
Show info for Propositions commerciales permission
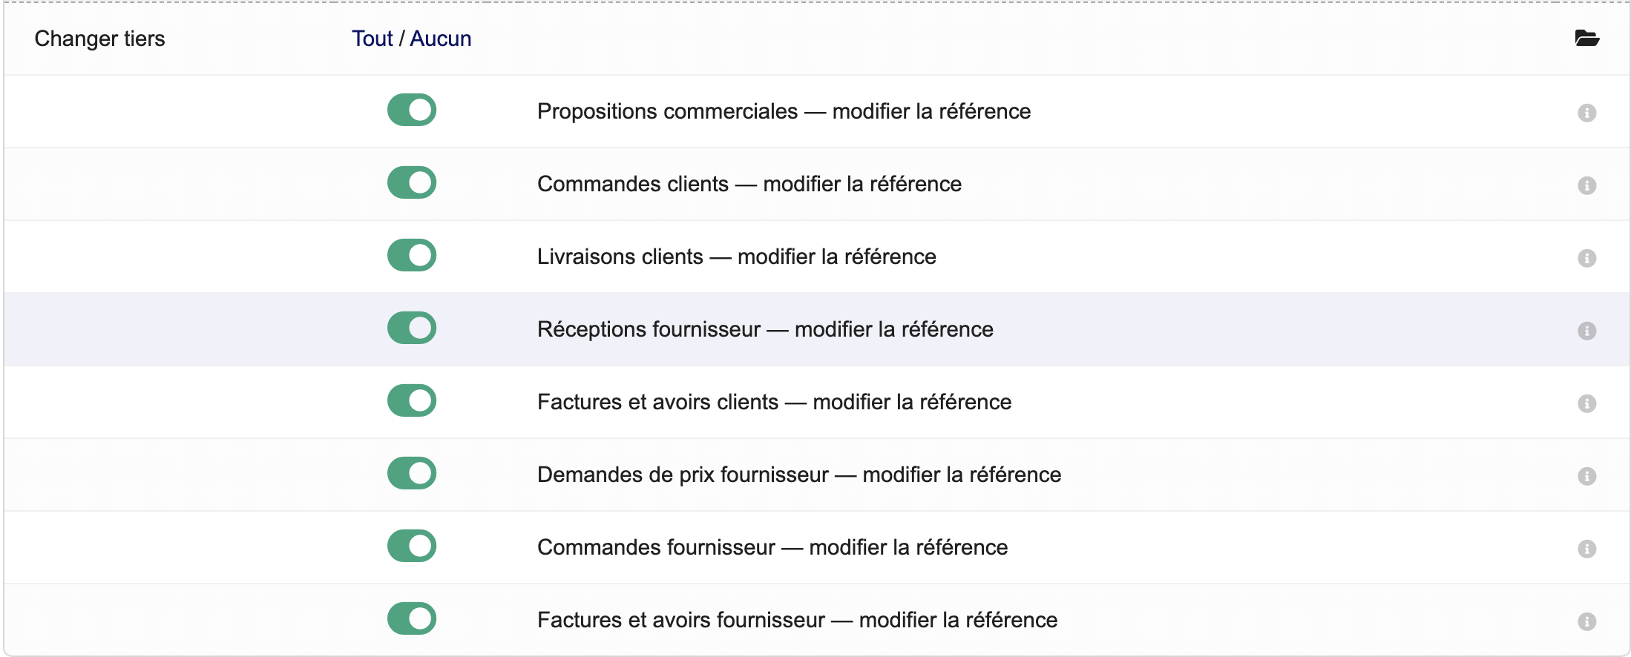click(x=1588, y=113)
